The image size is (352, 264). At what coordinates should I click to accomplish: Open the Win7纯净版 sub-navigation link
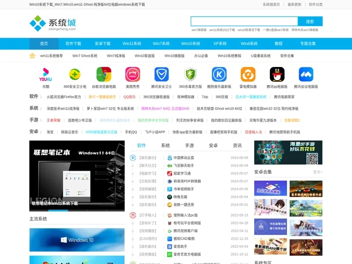[116, 56]
